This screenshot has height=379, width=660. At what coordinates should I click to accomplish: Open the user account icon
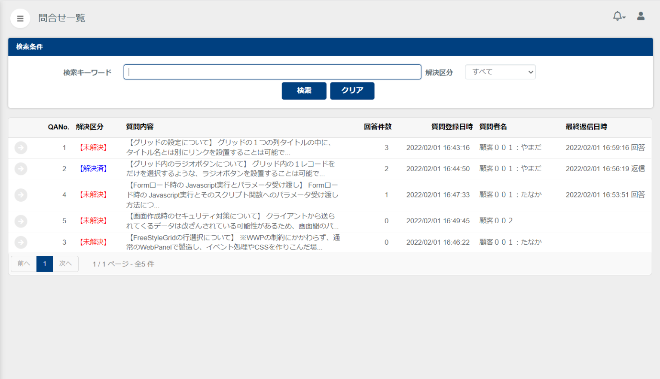coord(640,16)
